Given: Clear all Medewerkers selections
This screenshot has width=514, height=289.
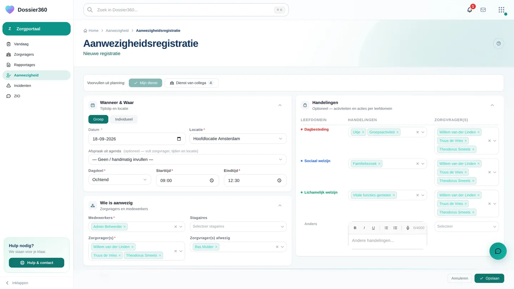Looking at the screenshot, I should click(175, 227).
